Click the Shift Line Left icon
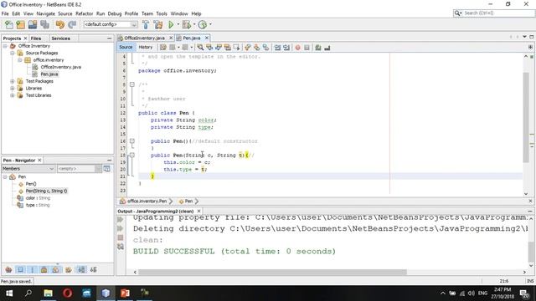The height and width of the screenshot is (301, 536). 277,48
